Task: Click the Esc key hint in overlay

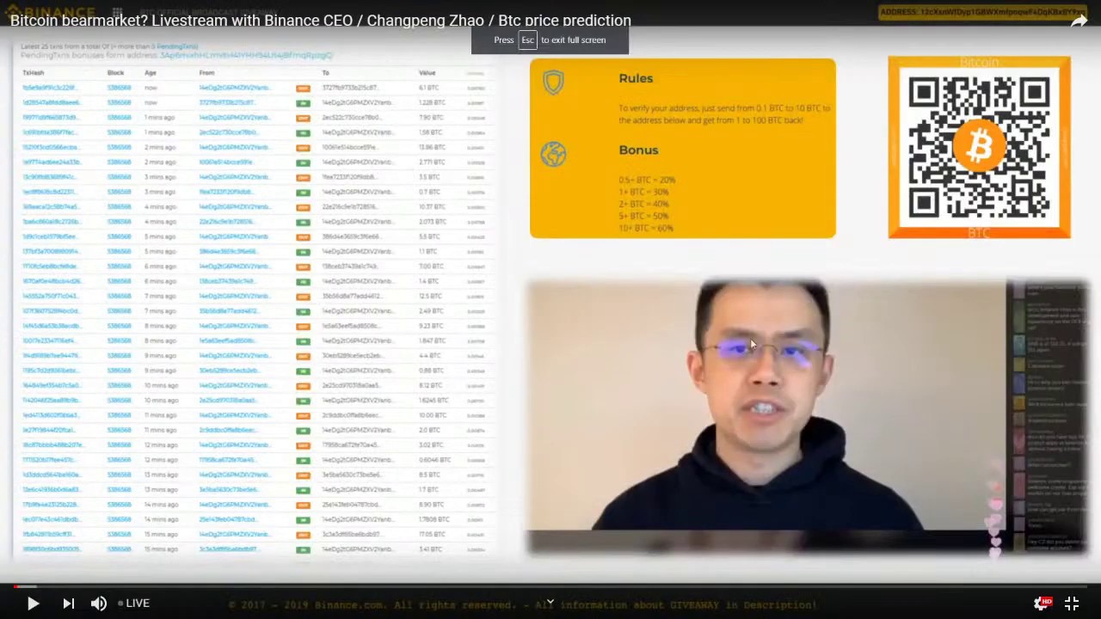Action: [x=527, y=40]
